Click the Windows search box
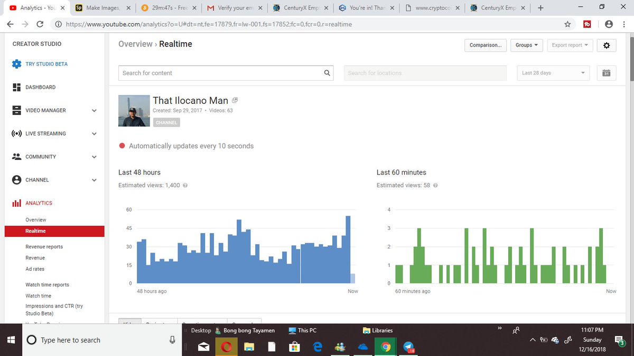 (x=103, y=340)
